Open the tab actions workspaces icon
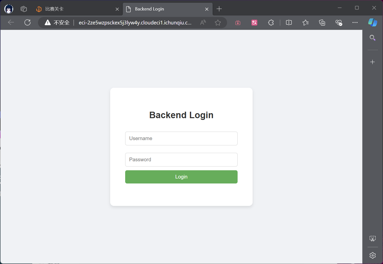The width and height of the screenshot is (383, 264). [x=24, y=9]
